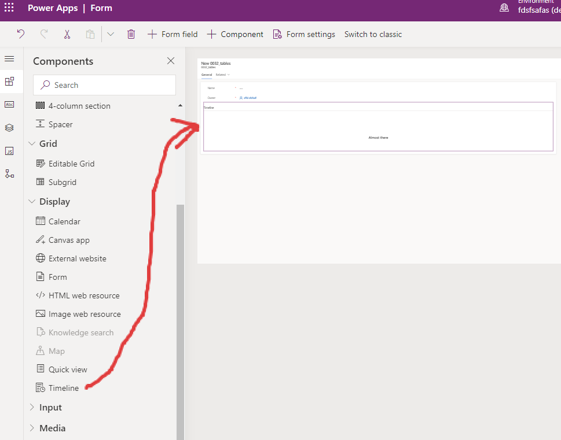Click the Cut scissors icon

click(67, 34)
